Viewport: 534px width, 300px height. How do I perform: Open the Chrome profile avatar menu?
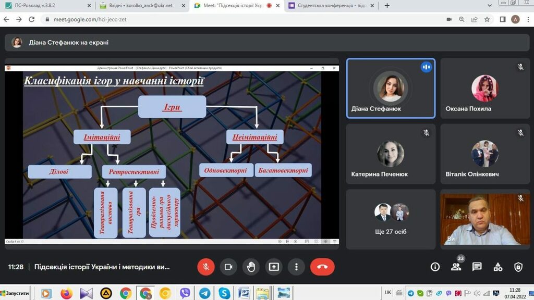(515, 19)
